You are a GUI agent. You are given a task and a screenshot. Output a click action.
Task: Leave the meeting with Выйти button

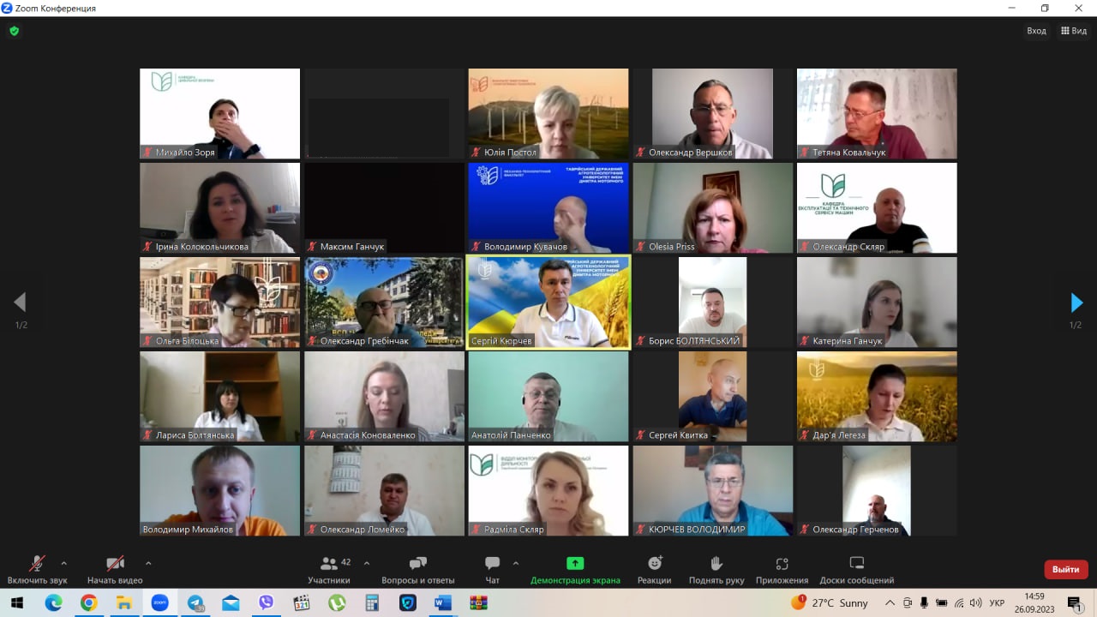click(x=1066, y=569)
